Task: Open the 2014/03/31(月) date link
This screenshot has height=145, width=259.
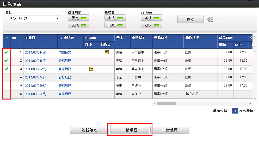Action: point(36,94)
